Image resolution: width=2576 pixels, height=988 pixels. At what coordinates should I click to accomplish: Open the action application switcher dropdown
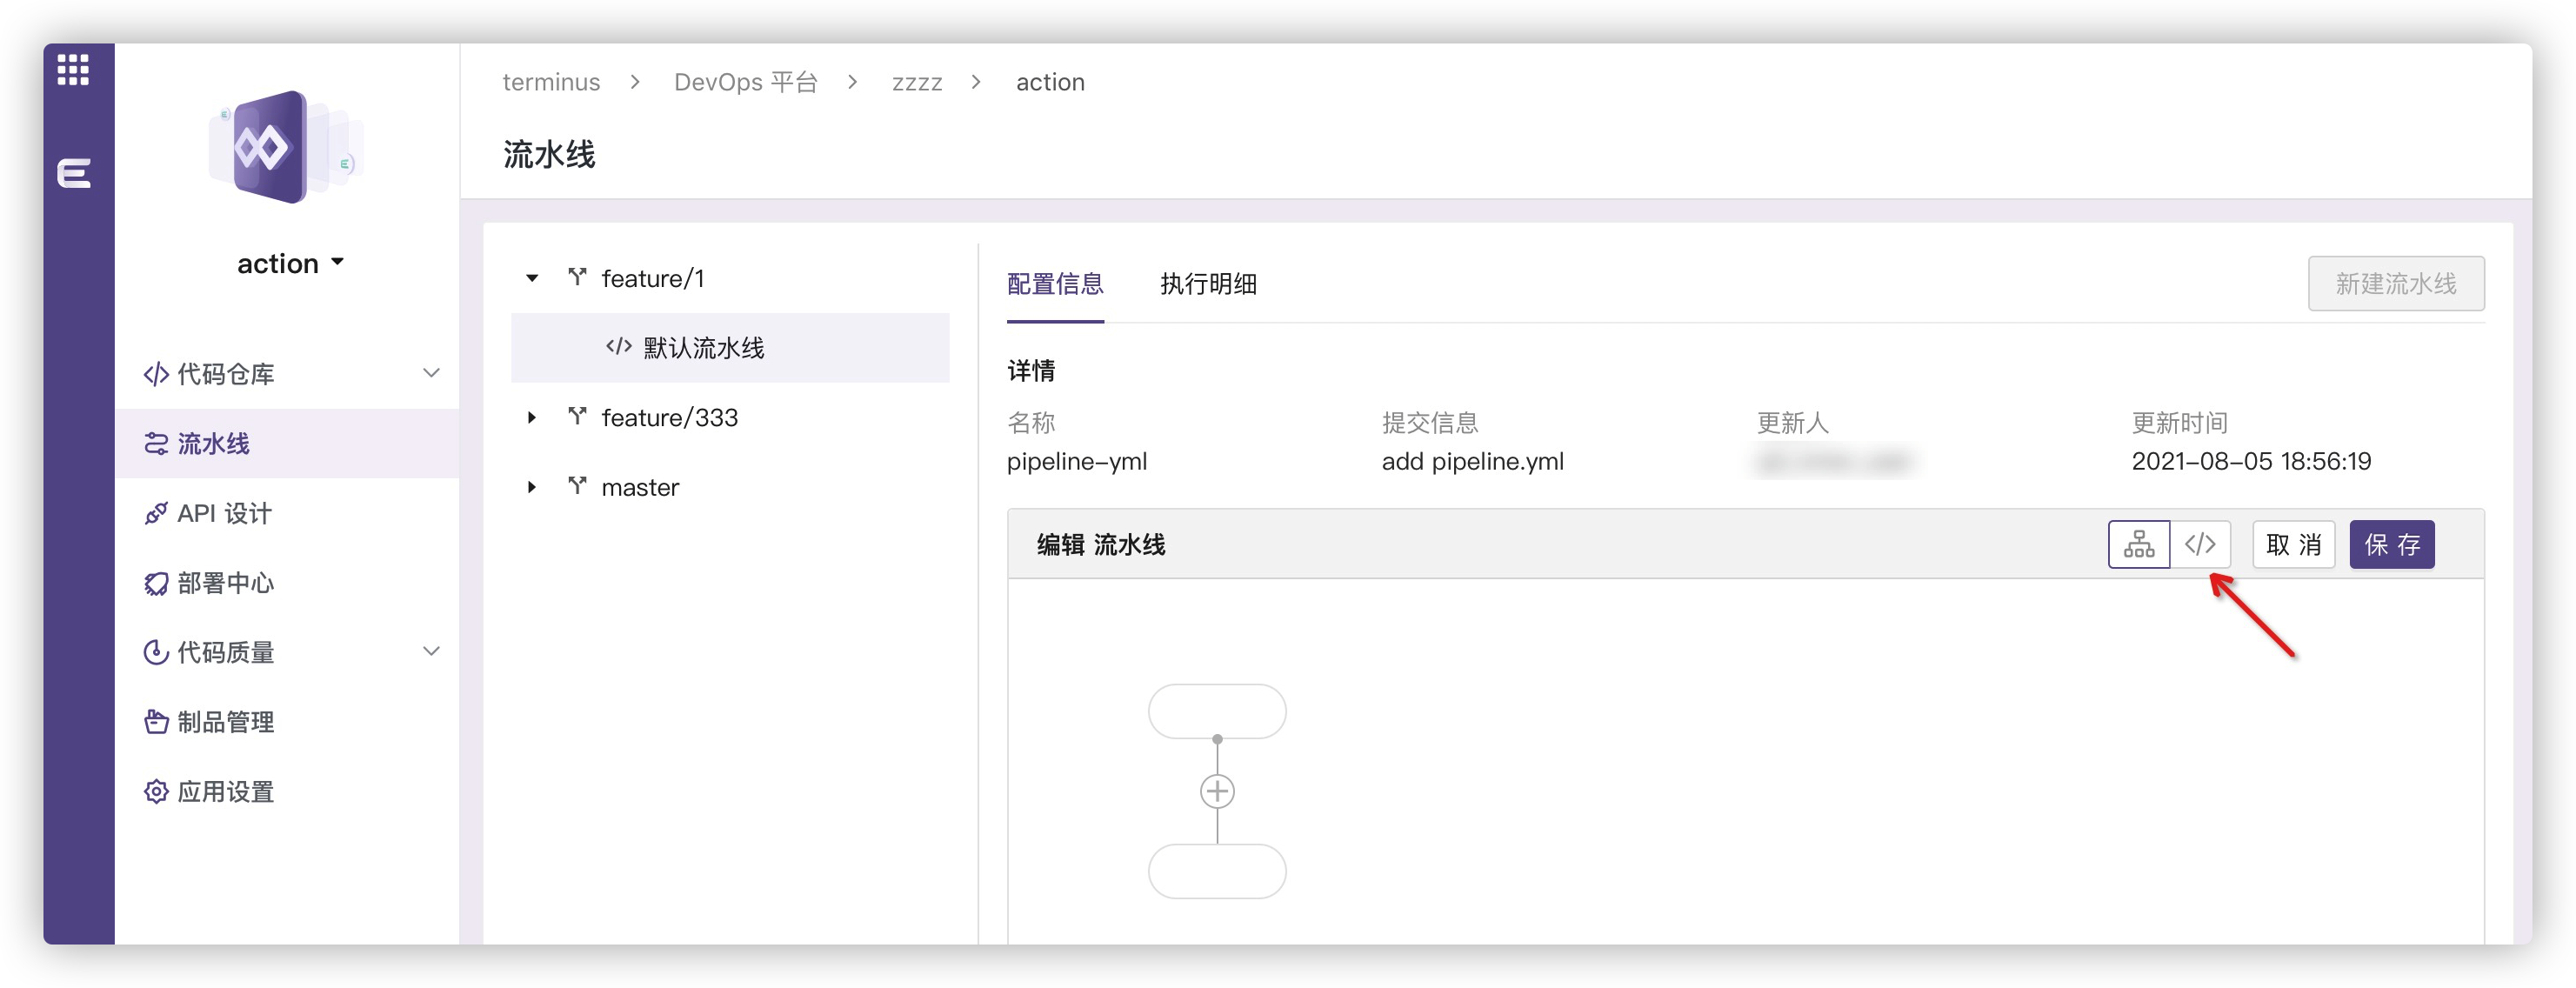(x=291, y=262)
